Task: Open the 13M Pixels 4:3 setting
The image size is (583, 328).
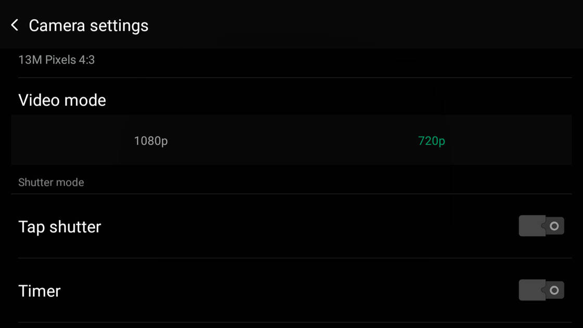Action: coord(57,60)
